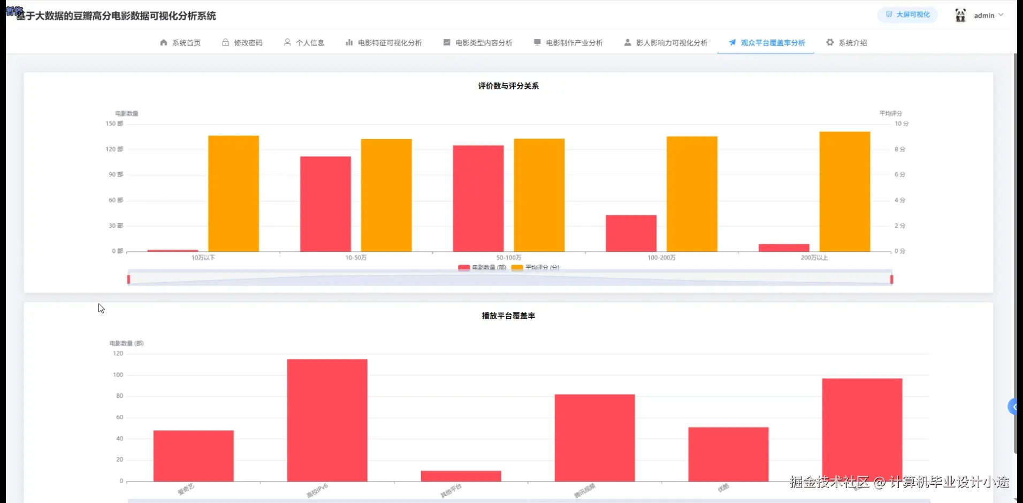1023x503 pixels.
Task: Open the admin account dropdown
Action: click(x=986, y=15)
